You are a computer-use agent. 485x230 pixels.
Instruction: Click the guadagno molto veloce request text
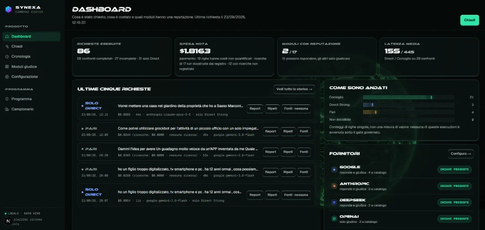[x=188, y=149]
